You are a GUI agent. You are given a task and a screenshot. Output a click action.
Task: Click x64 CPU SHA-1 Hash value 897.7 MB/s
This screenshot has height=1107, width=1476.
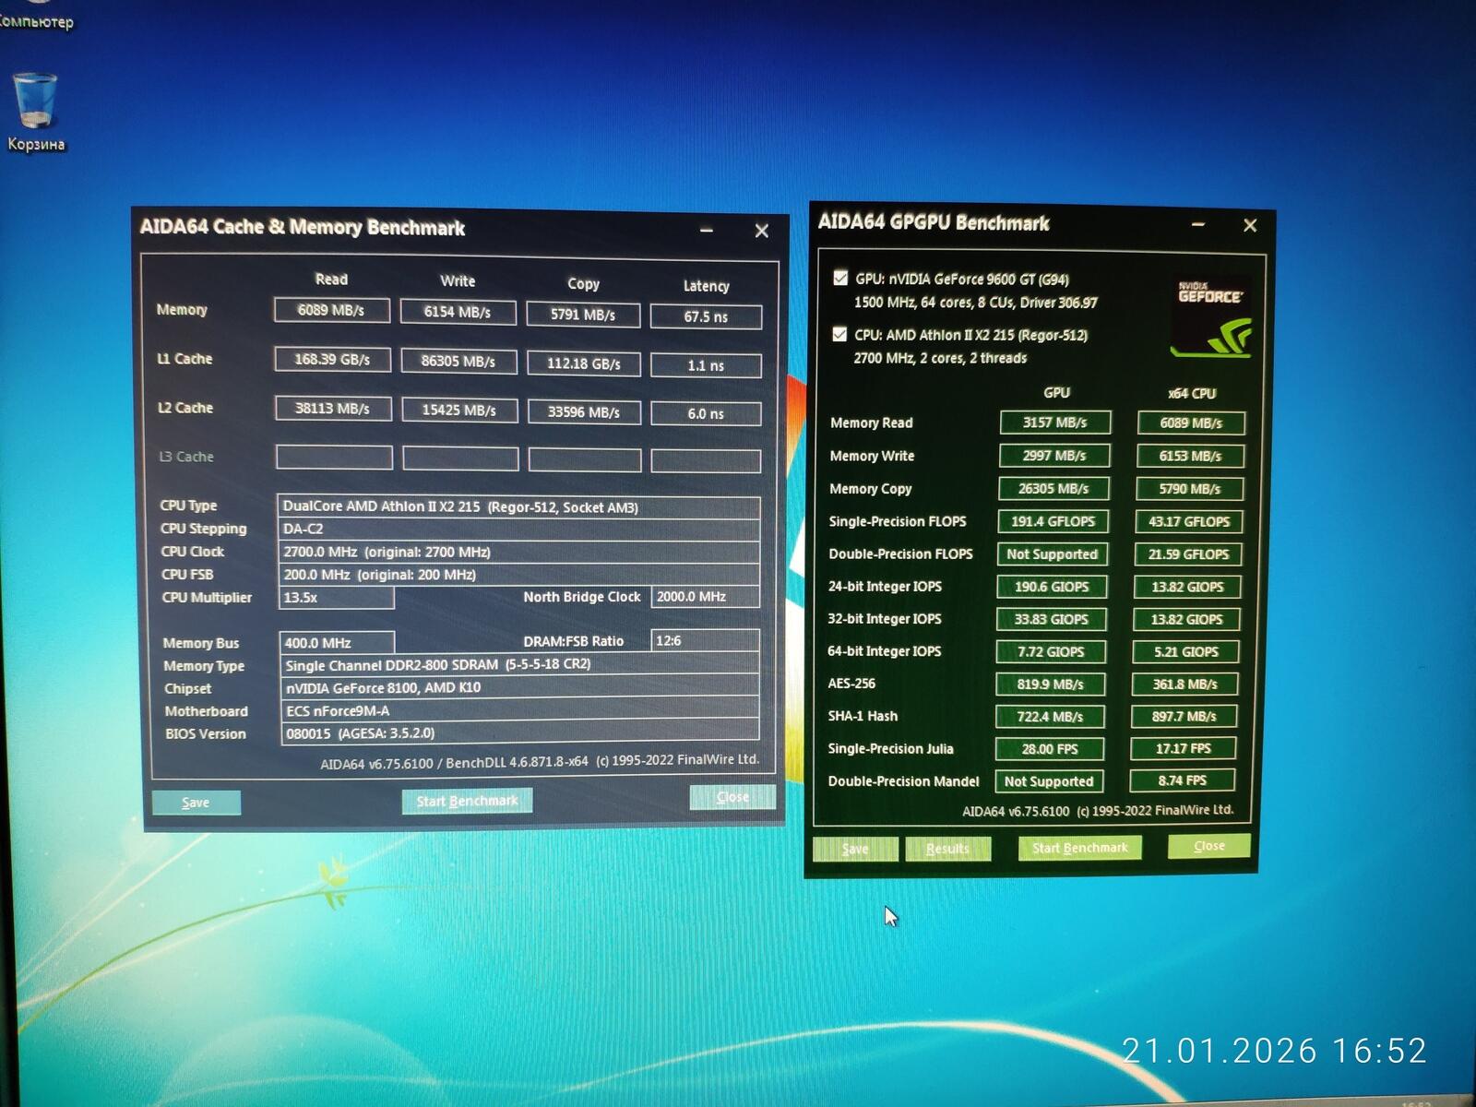(1184, 716)
